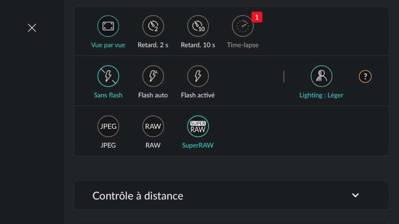399x224 pixels.
Task: Open the Contrôle à distance section title
Action: click(x=138, y=196)
